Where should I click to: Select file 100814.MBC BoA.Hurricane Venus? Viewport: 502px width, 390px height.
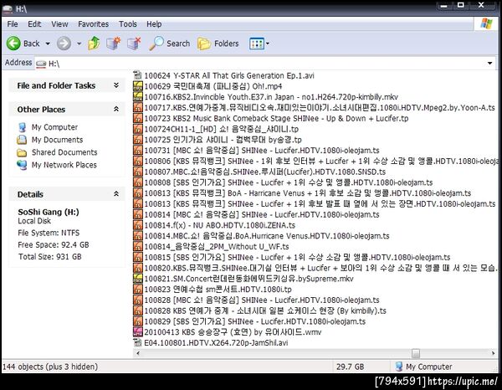click(x=267, y=236)
